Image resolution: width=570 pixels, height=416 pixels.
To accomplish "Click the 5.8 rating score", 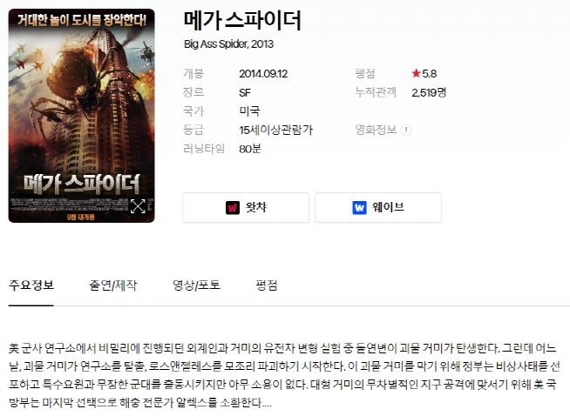I will (x=430, y=74).
